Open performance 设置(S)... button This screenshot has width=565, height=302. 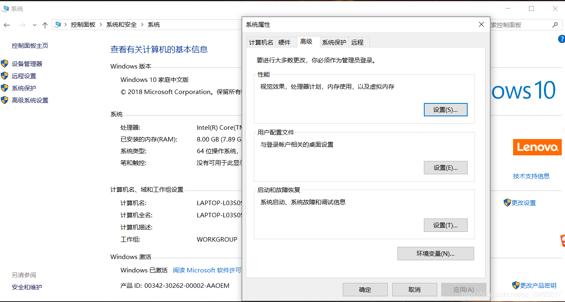pyautogui.click(x=445, y=109)
